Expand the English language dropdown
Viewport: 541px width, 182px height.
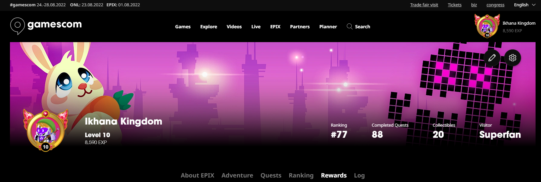click(525, 5)
